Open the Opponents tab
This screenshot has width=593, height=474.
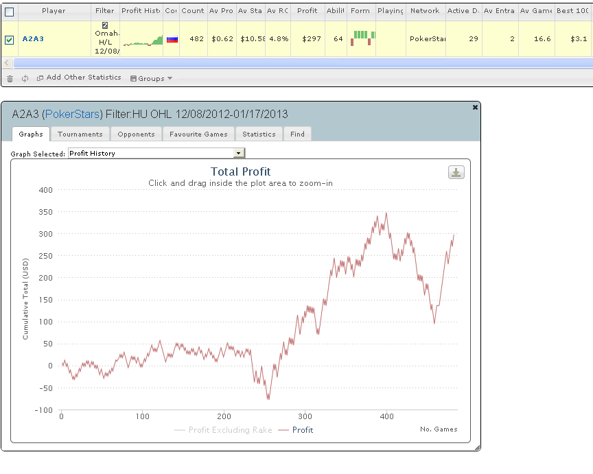[x=136, y=134]
